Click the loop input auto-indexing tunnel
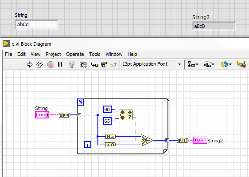The height and width of the screenshot is (177, 249). coord(79,115)
